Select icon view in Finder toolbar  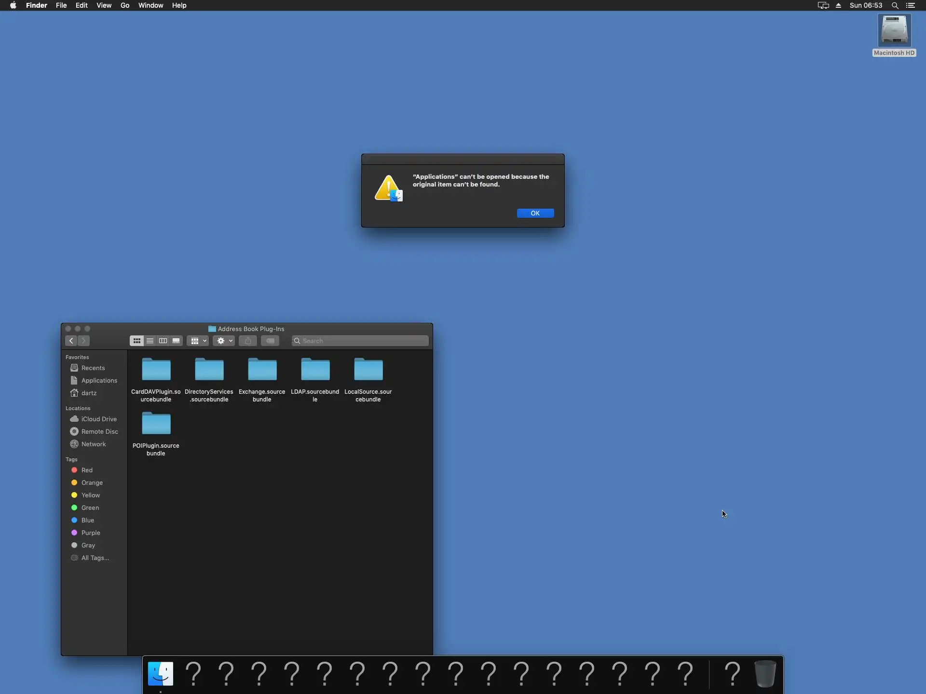(137, 341)
